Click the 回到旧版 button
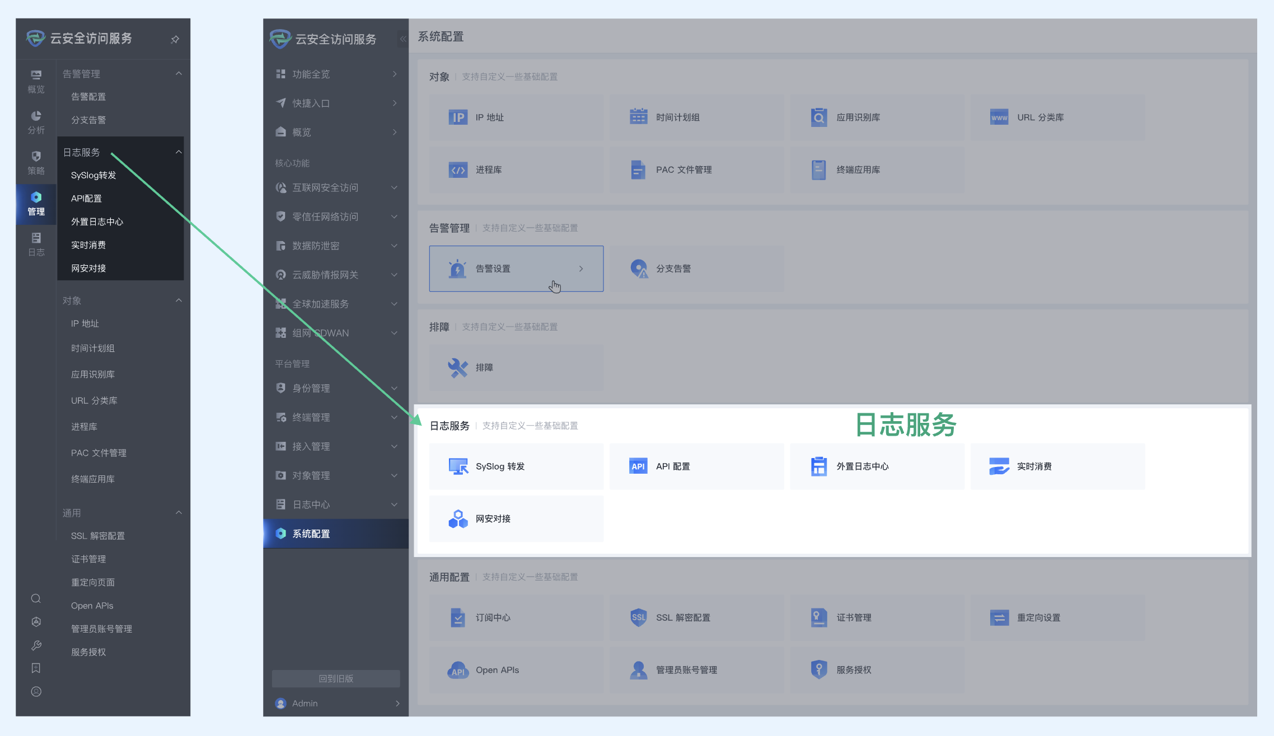The width and height of the screenshot is (1274, 736). (336, 678)
